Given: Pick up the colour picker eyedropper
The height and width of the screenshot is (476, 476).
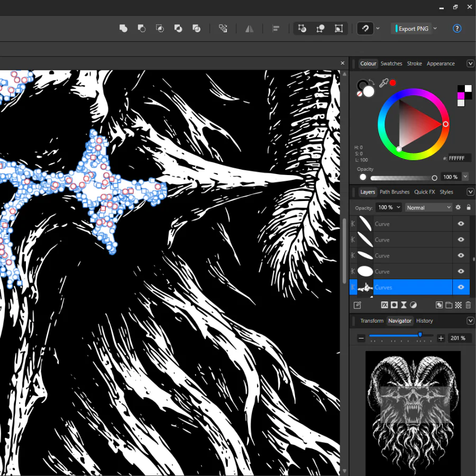Looking at the screenshot, I should coord(383,83).
